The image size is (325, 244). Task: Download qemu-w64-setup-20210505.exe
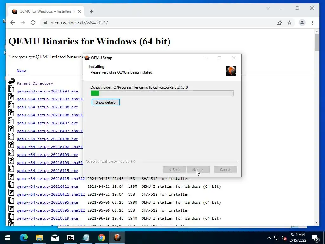pyautogui.click(x=48, y=202)
